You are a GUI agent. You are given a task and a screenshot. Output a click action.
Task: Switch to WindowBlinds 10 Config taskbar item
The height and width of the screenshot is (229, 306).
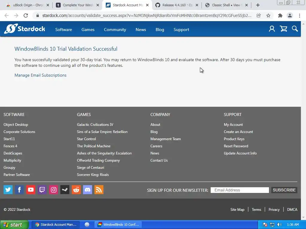click(x=118, y=225)
